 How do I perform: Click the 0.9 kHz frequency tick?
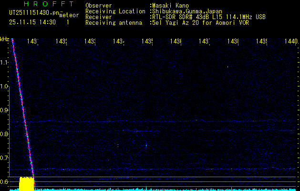4,110
